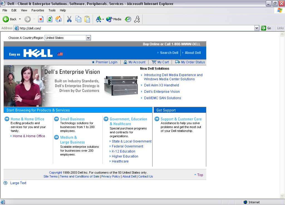
Task: Click the Enterprise Vision banner image
Action: 71,86
